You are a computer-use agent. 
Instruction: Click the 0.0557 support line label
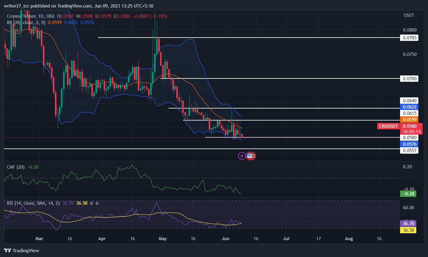tap(409, 151)
